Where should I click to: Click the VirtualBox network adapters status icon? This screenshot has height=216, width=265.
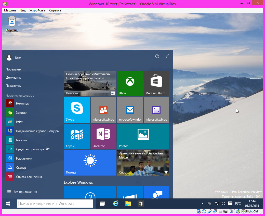pyautogui.click(x=215, y=211)
